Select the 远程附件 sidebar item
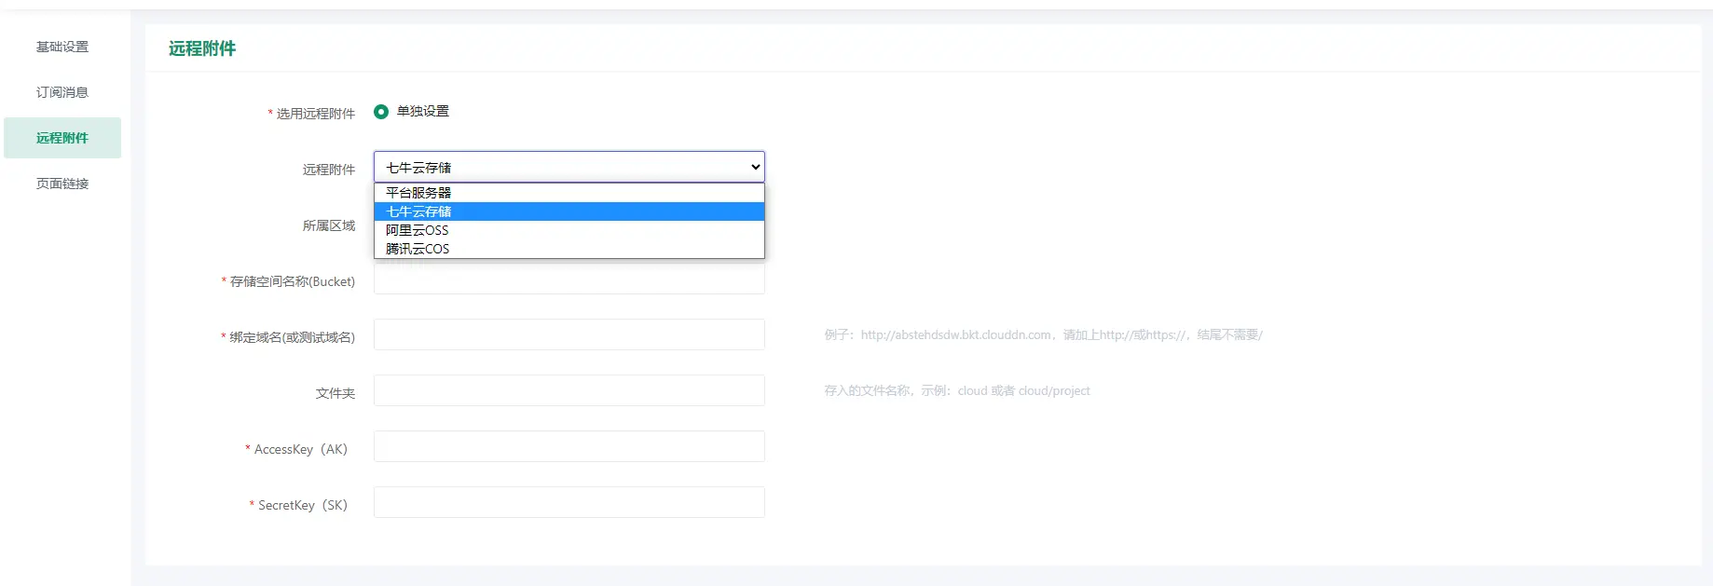 tap(62, 138)
